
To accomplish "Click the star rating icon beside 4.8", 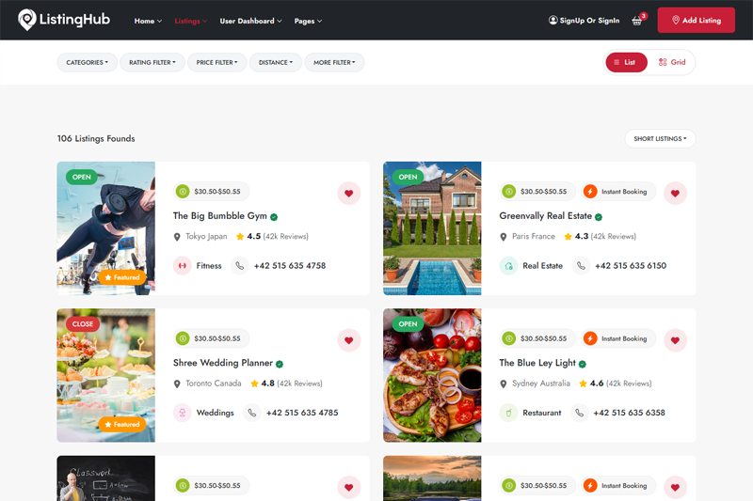I will 254,384.
